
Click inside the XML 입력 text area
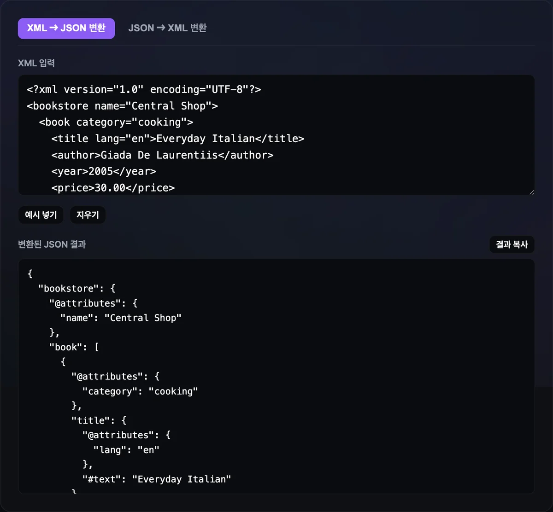pyautogui.click(x=276, y=135)
